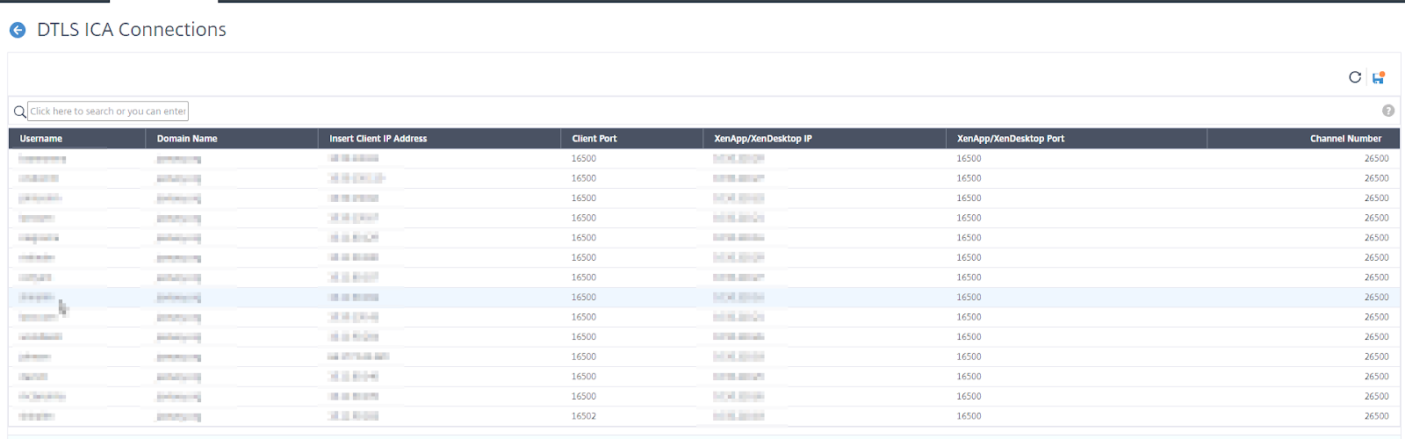
Task: Click the magnifier search icon
Action: pyautogui.click(x=19, y=112)
